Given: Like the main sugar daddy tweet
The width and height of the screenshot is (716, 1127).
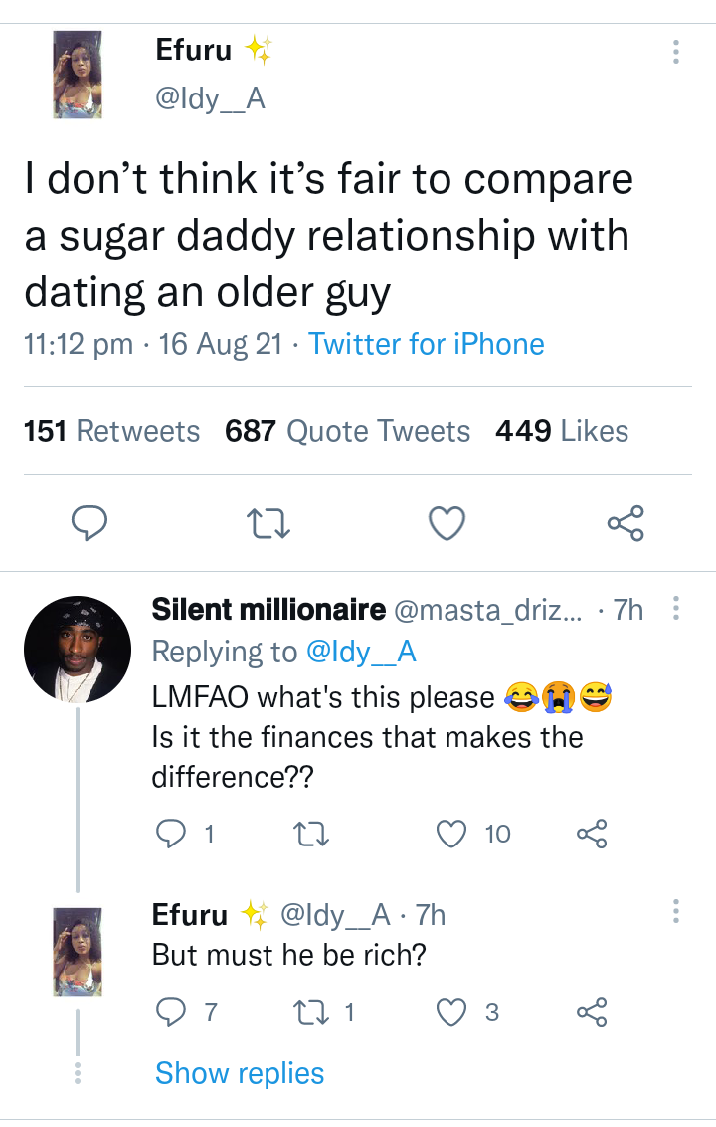Looking at the screenshot, I should pos(447,523).
